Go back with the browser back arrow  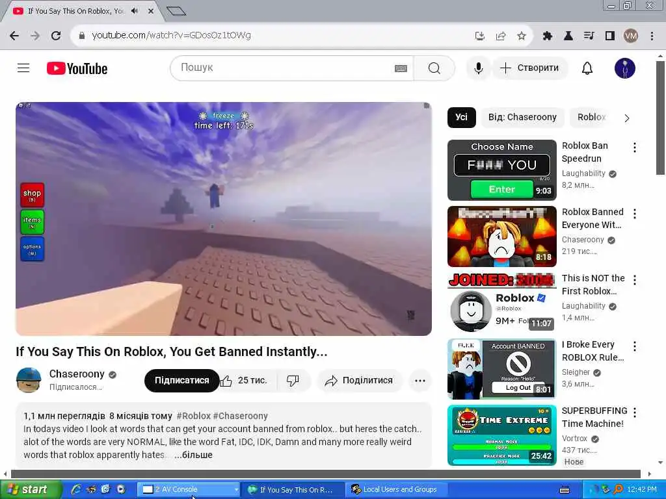tap(14, 36)
